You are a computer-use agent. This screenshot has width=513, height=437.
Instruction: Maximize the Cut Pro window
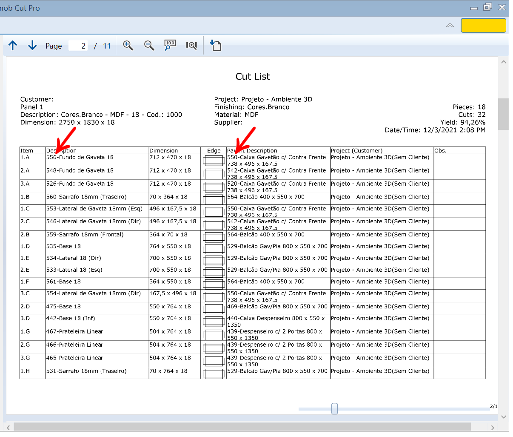point(488,7)
